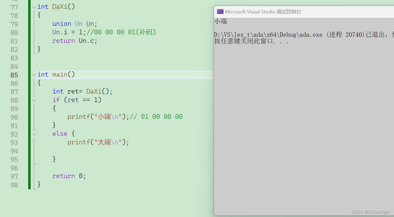
Task: Collapse the main function fold arrow
Action: (34, 75)
